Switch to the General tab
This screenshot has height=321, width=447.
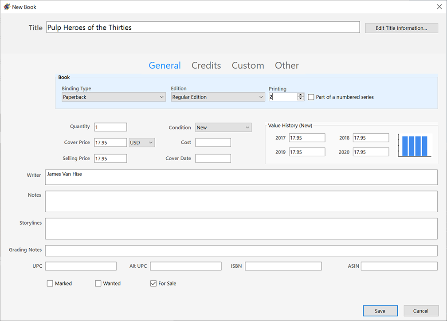(x=165, y=65)
